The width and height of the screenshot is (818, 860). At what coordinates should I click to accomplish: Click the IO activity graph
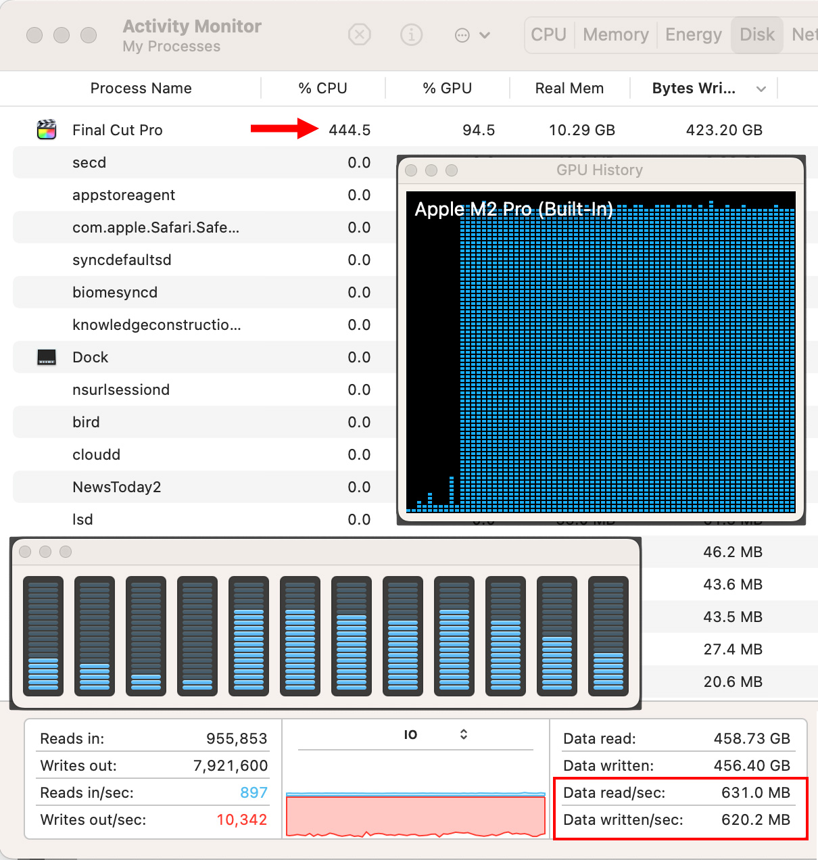[x=416, y=815]
